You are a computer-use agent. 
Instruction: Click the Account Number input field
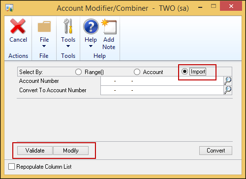click(162, 81)
